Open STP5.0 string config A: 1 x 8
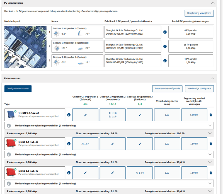Image resolution: width=223 pixels, height=194 pixels. click(x=113, y=115)
